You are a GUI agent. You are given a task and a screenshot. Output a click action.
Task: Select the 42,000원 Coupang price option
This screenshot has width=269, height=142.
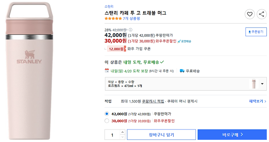pos(107,114)
